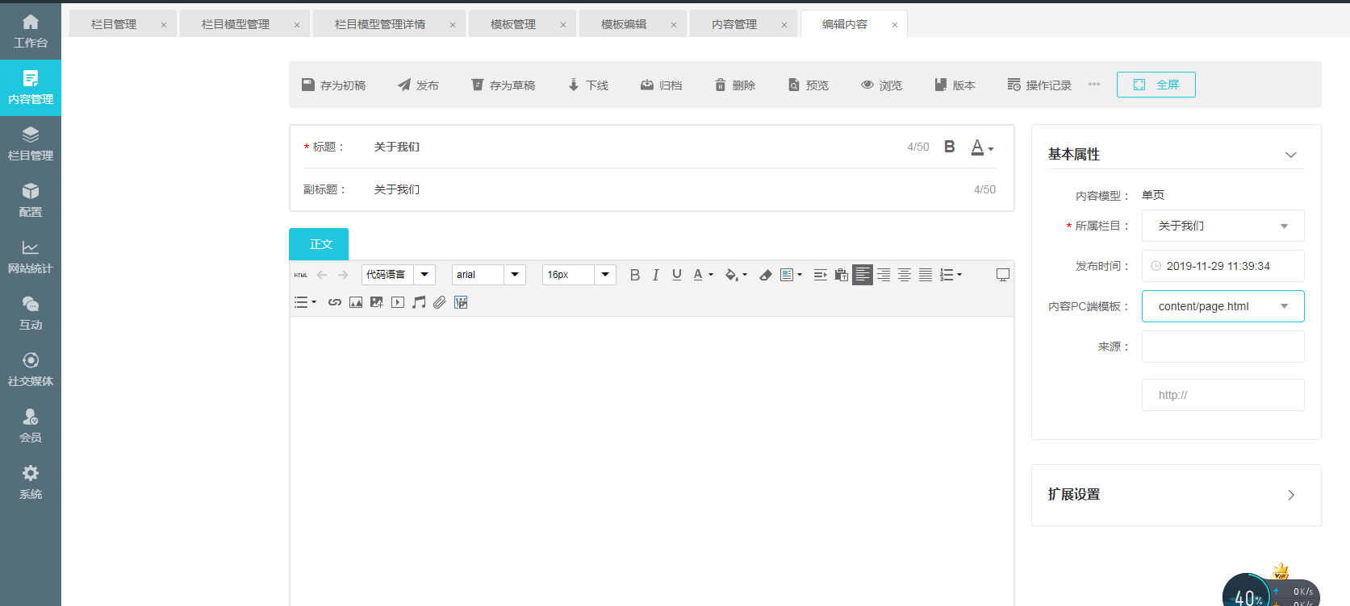
Task: Click the paste clipboard icon
Action: click(842, 275)
